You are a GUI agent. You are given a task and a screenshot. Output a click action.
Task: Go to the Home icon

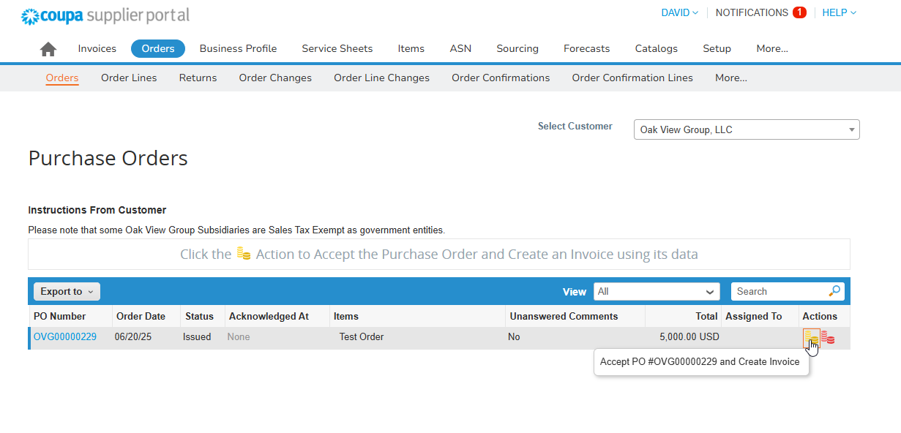click(x=48, y=49)
